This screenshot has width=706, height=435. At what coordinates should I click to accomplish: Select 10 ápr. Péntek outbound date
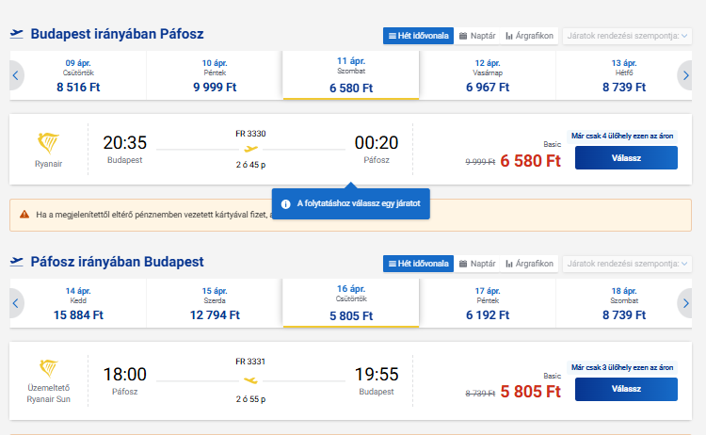click(x=214, y=75)
